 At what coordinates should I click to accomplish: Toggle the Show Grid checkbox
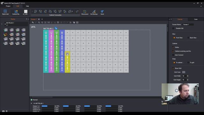[173, 68]
